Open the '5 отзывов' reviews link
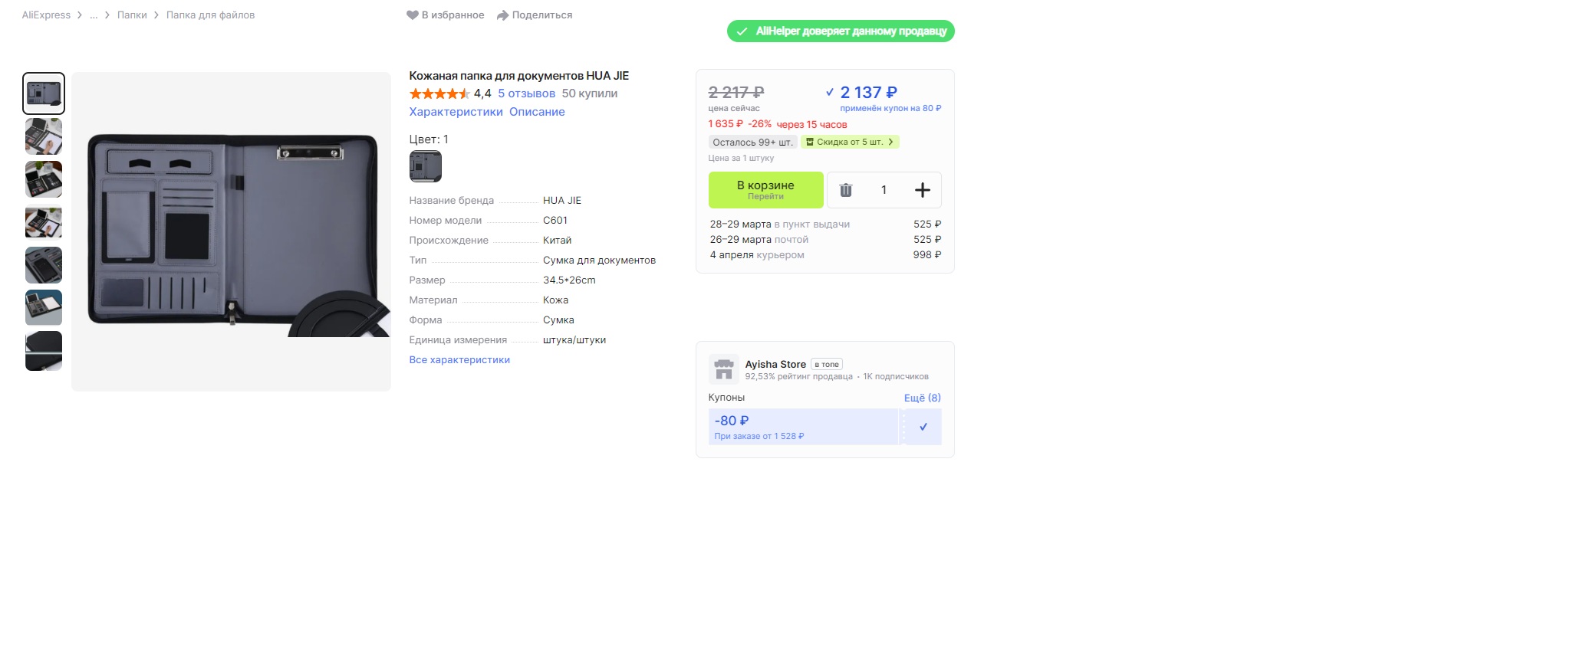Screen dimensions: 1583x662 pos(526,93)
